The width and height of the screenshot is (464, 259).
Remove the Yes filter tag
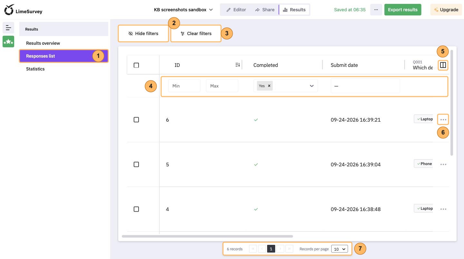269,86
